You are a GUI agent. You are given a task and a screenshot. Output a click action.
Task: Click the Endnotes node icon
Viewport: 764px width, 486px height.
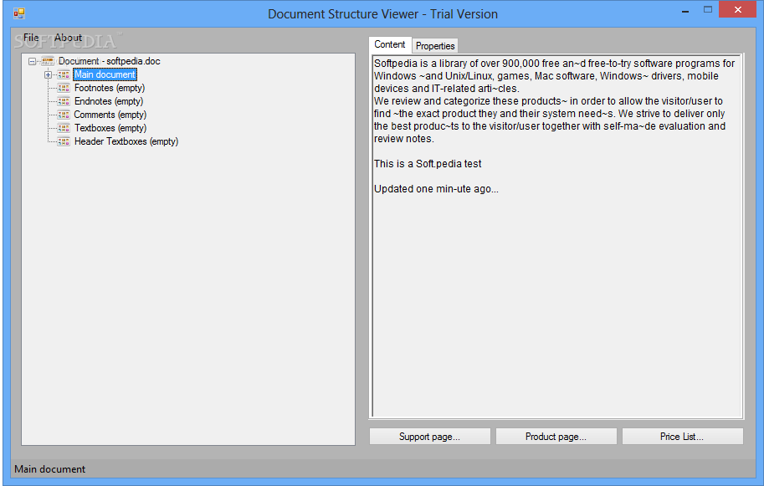[64, 101]
